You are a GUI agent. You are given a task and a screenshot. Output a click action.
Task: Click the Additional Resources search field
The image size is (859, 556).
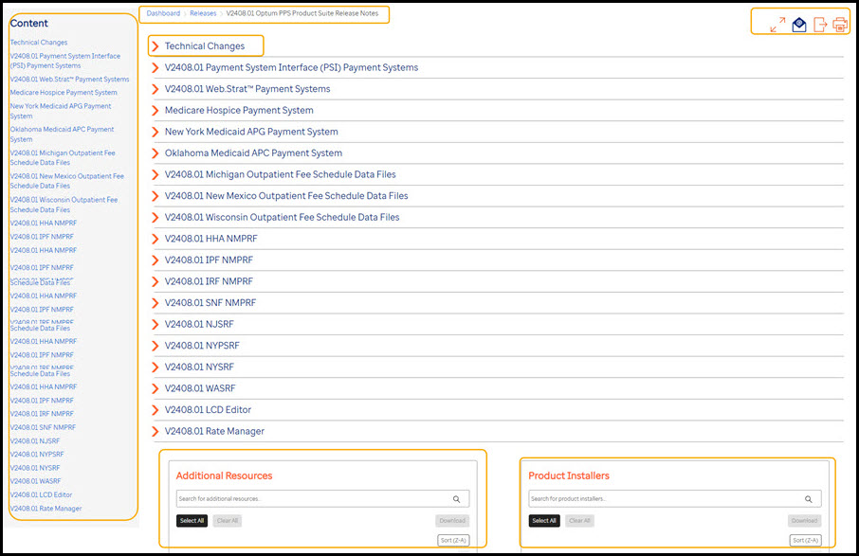(322, 499)
